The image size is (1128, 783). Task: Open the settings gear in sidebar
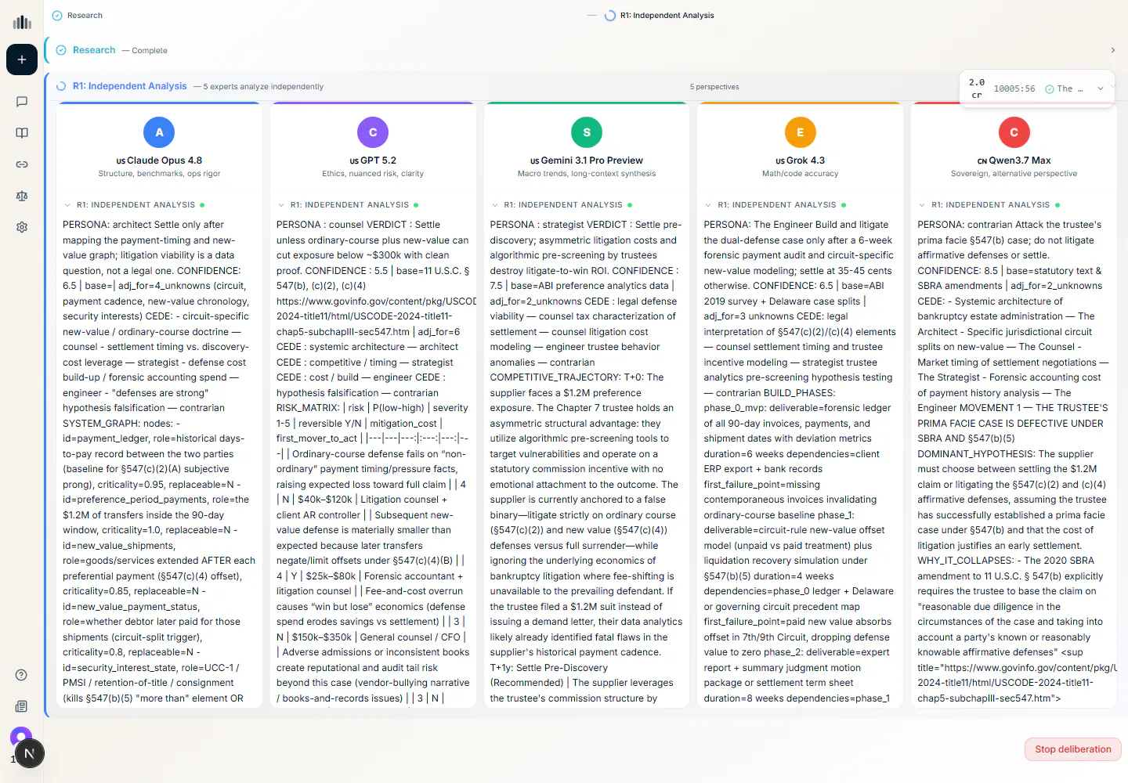pos(22,227)
